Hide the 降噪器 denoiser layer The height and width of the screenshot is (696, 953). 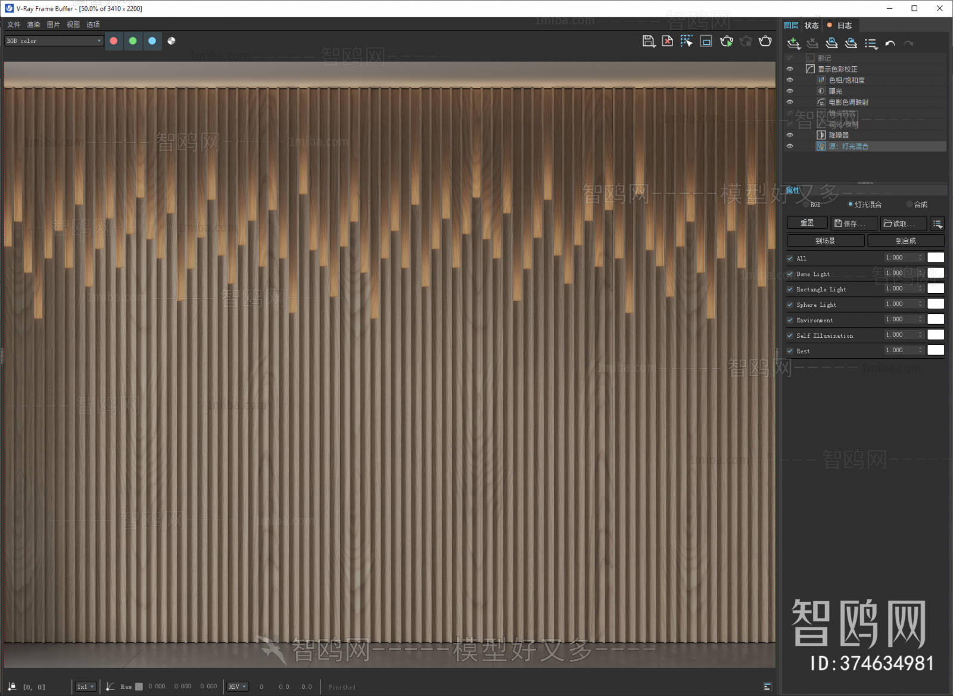tap(790, 135)
